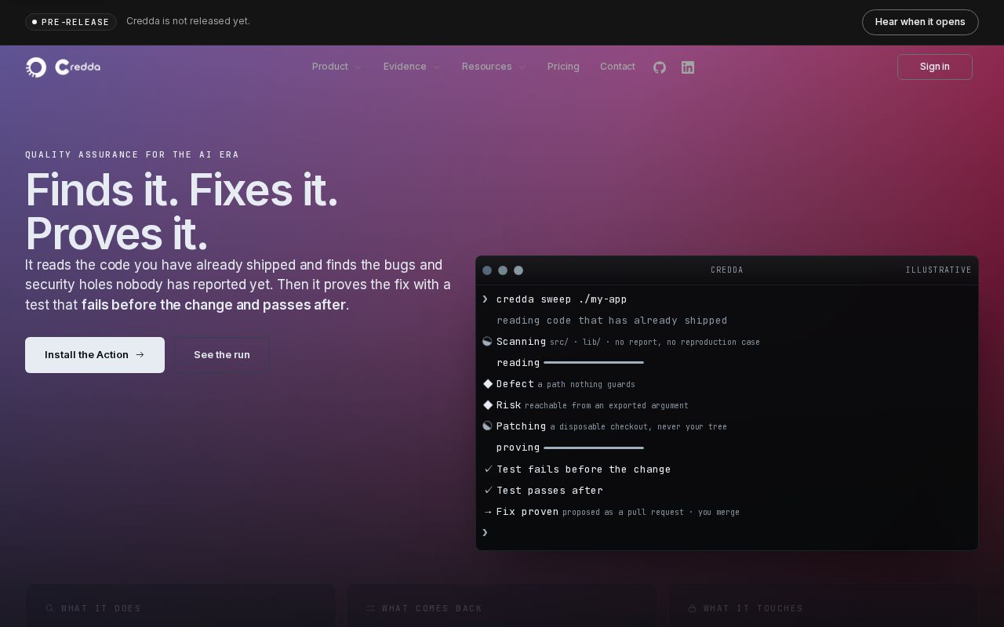Click the terminal command credda sweep ./my-app
This screenshot has height=627, width=1004.
562,299
